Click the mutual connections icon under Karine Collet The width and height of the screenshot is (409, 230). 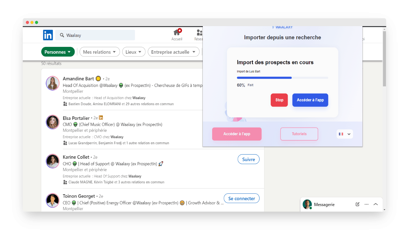pos(65,182)
